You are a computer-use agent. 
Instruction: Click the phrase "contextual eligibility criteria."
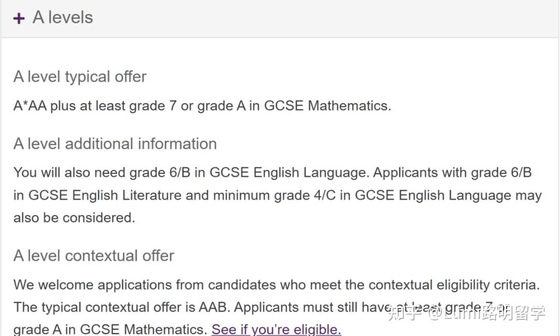click(x=454, y=285)
